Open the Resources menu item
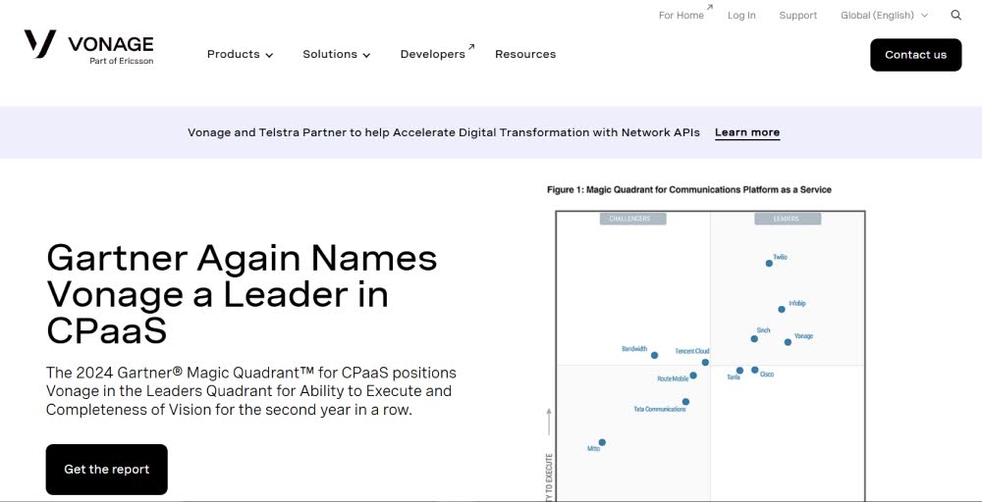 (x=525, y=55)
